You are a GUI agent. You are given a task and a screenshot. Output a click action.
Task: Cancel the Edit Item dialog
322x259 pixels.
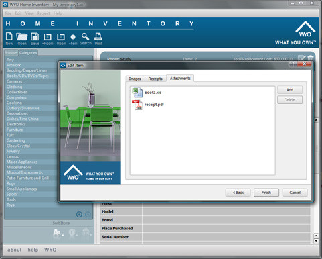pyautogui.click(x=295, y=193)
